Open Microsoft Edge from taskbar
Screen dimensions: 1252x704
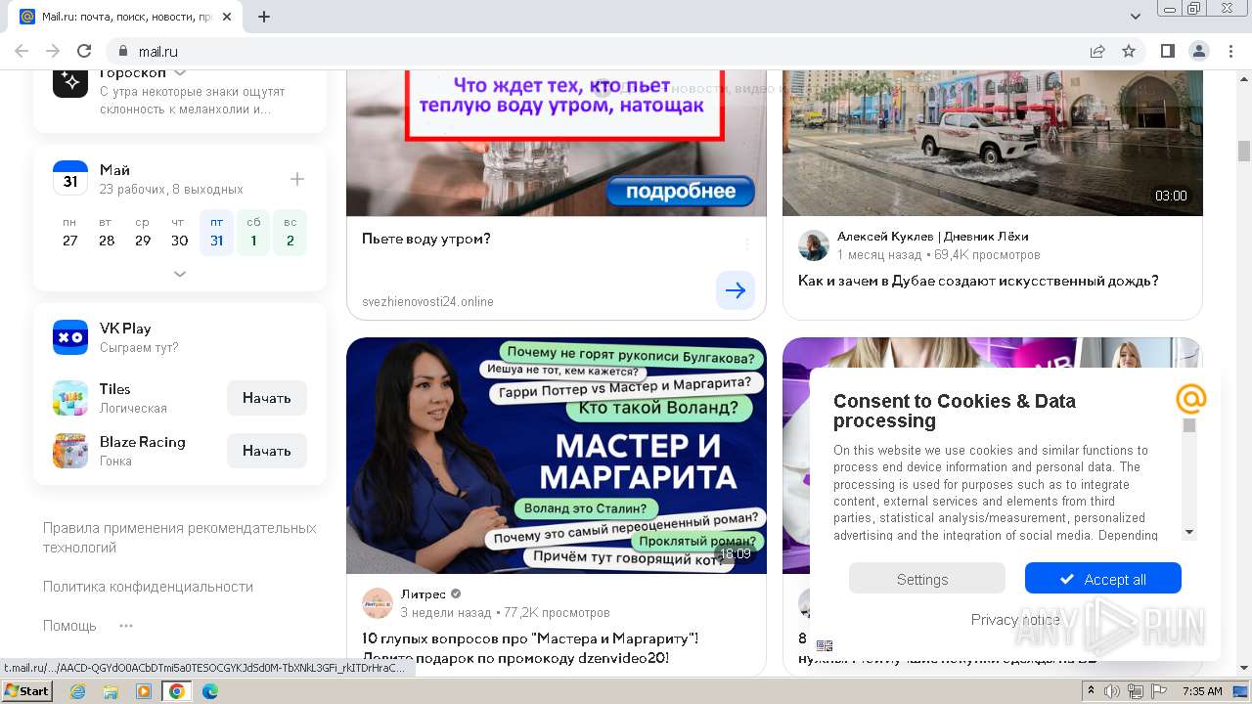[x=210, y=691]
